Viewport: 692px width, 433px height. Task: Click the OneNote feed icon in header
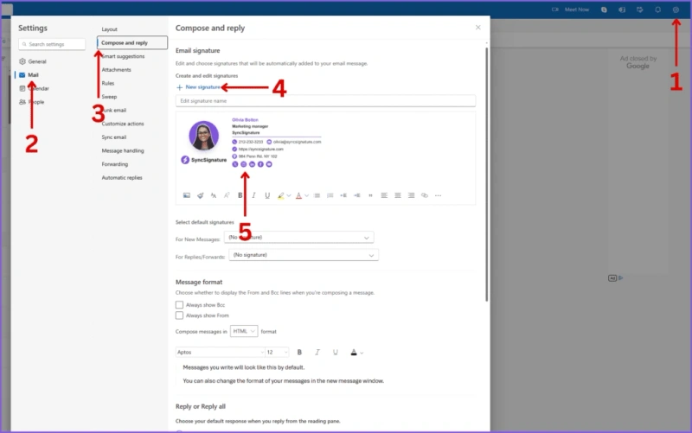(622, 10)
